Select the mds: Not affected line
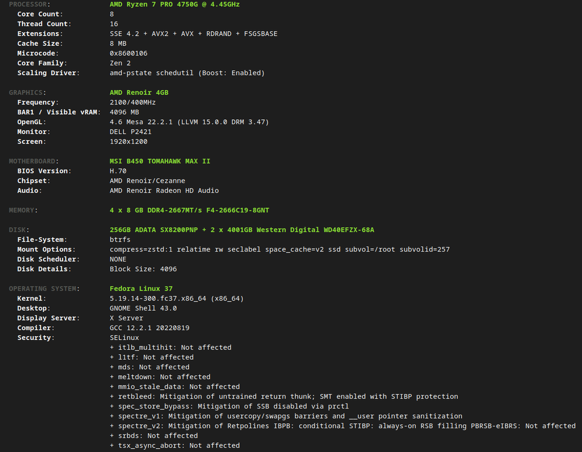Viewport: 582px width, 452px height. [150, 367]
